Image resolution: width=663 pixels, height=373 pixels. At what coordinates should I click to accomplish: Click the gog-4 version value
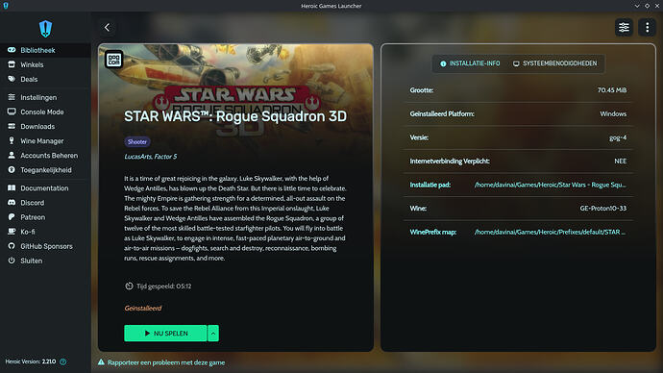coord(618,137)
